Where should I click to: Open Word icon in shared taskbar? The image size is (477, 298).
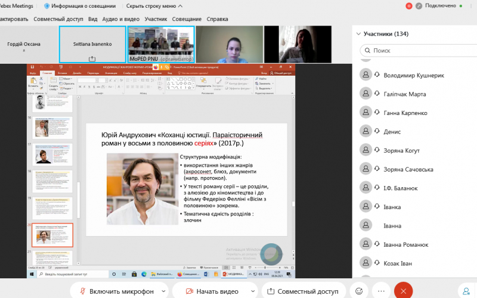[206, 274]
